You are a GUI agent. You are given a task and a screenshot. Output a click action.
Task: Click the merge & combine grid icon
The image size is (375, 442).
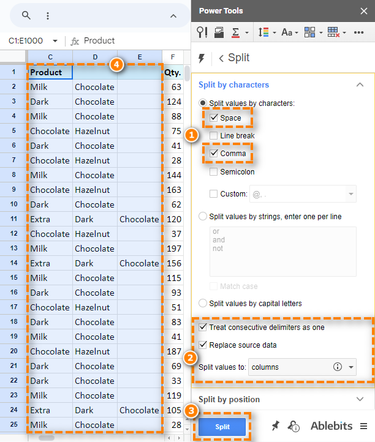[309, 32]
